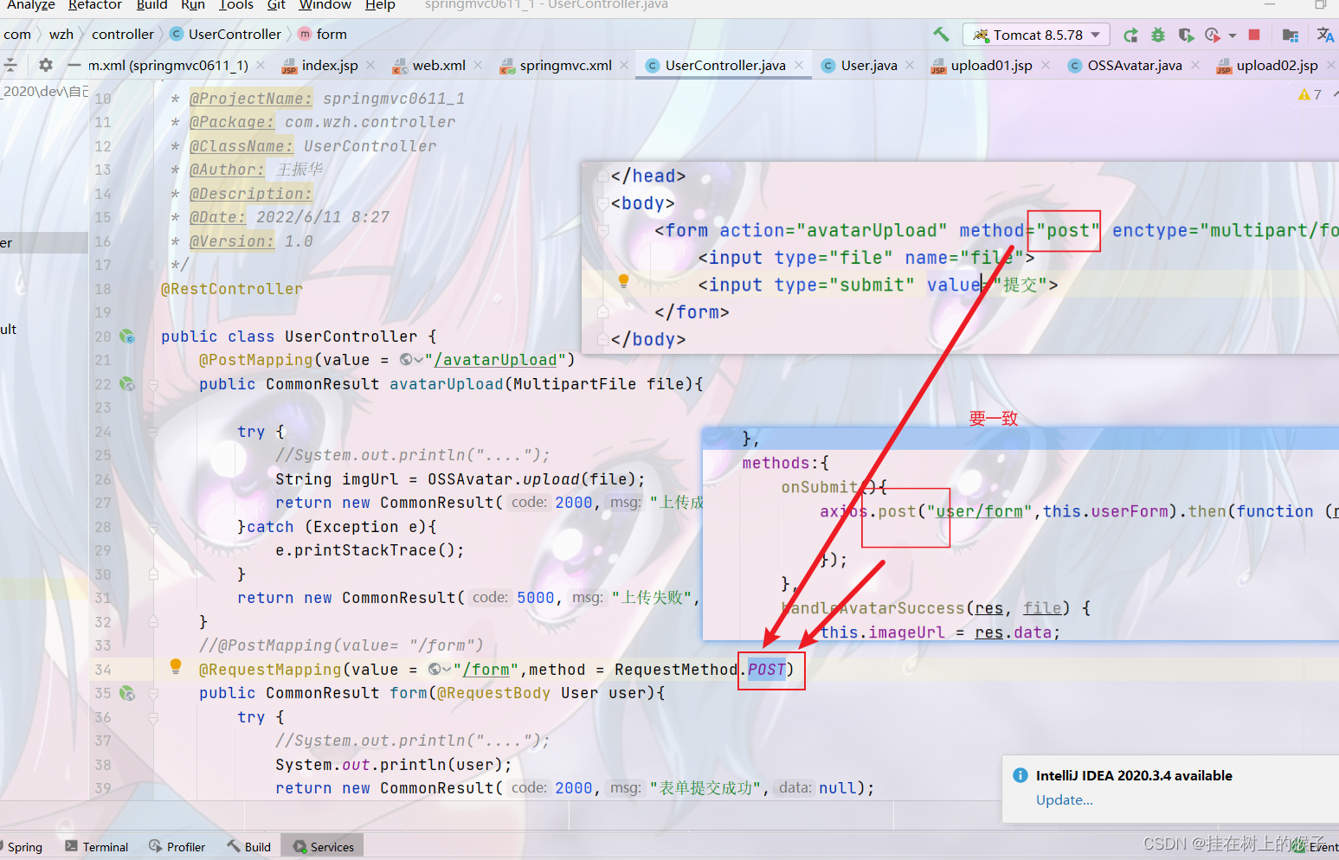Stop the running server with red square
This screenshot has width=1339, height=860.
tap(1254, 35)
